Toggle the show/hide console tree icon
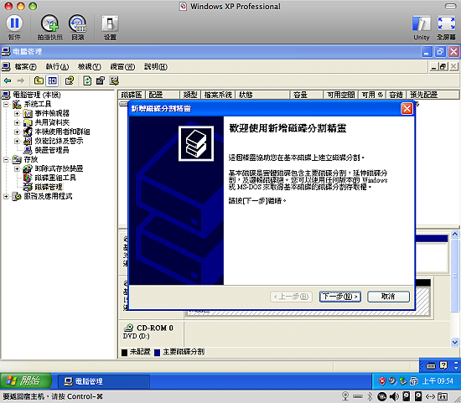 coord(52,80)
